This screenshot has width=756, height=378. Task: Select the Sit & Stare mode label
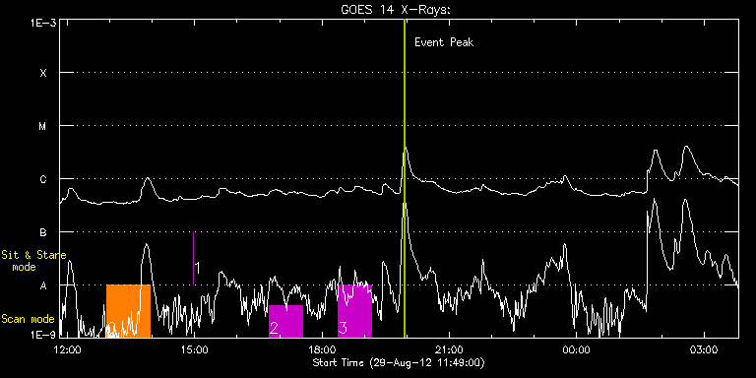(x=33, y=260)
